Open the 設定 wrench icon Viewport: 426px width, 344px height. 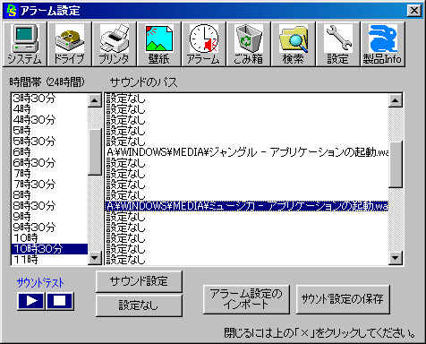tap(338, 44)
